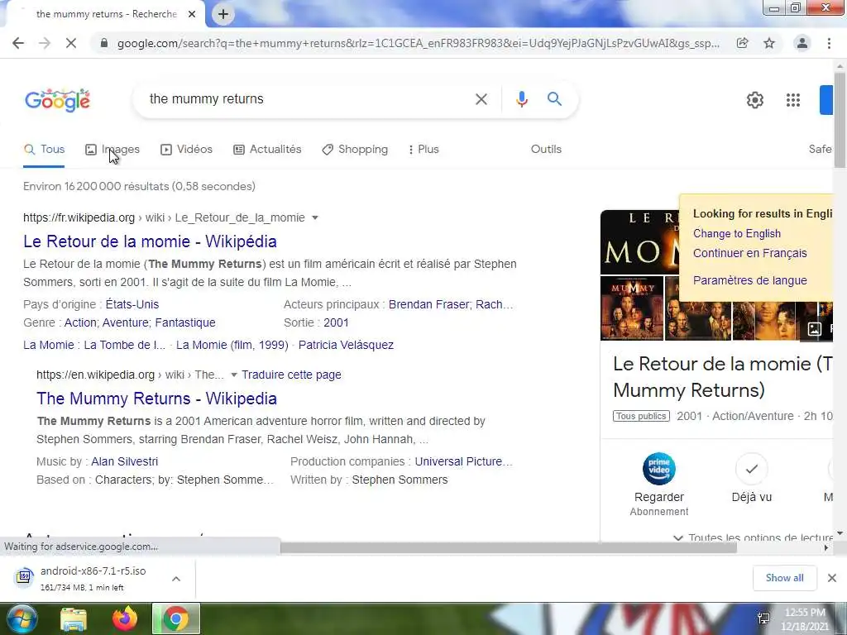This screenshot has width=847, height=635.
Task: Open 'Le Retour de la momie - Wikipédia'
Action: (150, 241)
